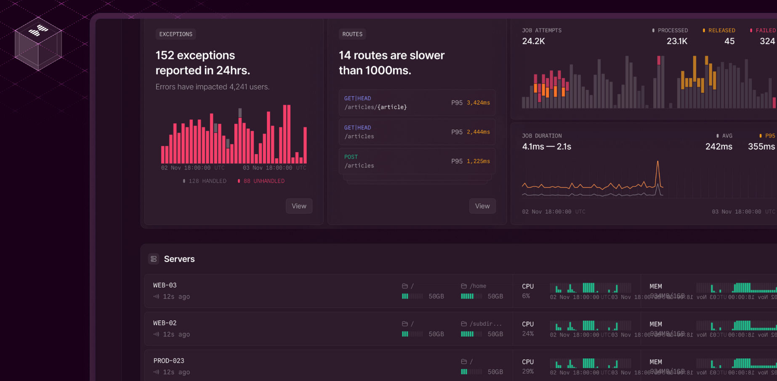Expand the GET|HEAD /articles/{article} route row

pyautogui.click(x=417, y=103)
